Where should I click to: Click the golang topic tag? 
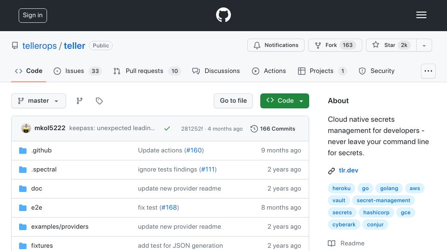tap(389, 188)
